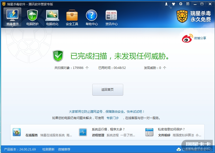
Task: Click the Rising lion logo top right
Action: [x=182, y=16]
